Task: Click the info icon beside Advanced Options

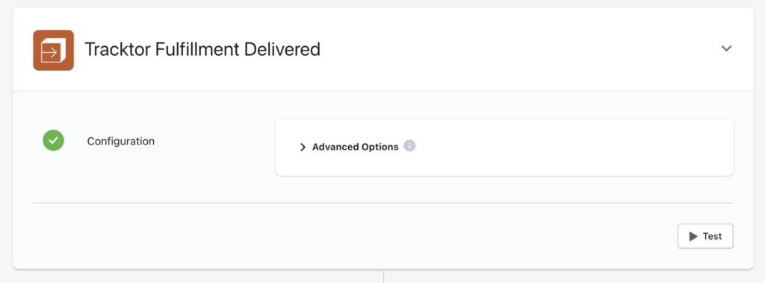Action: [x=410, y=146]
